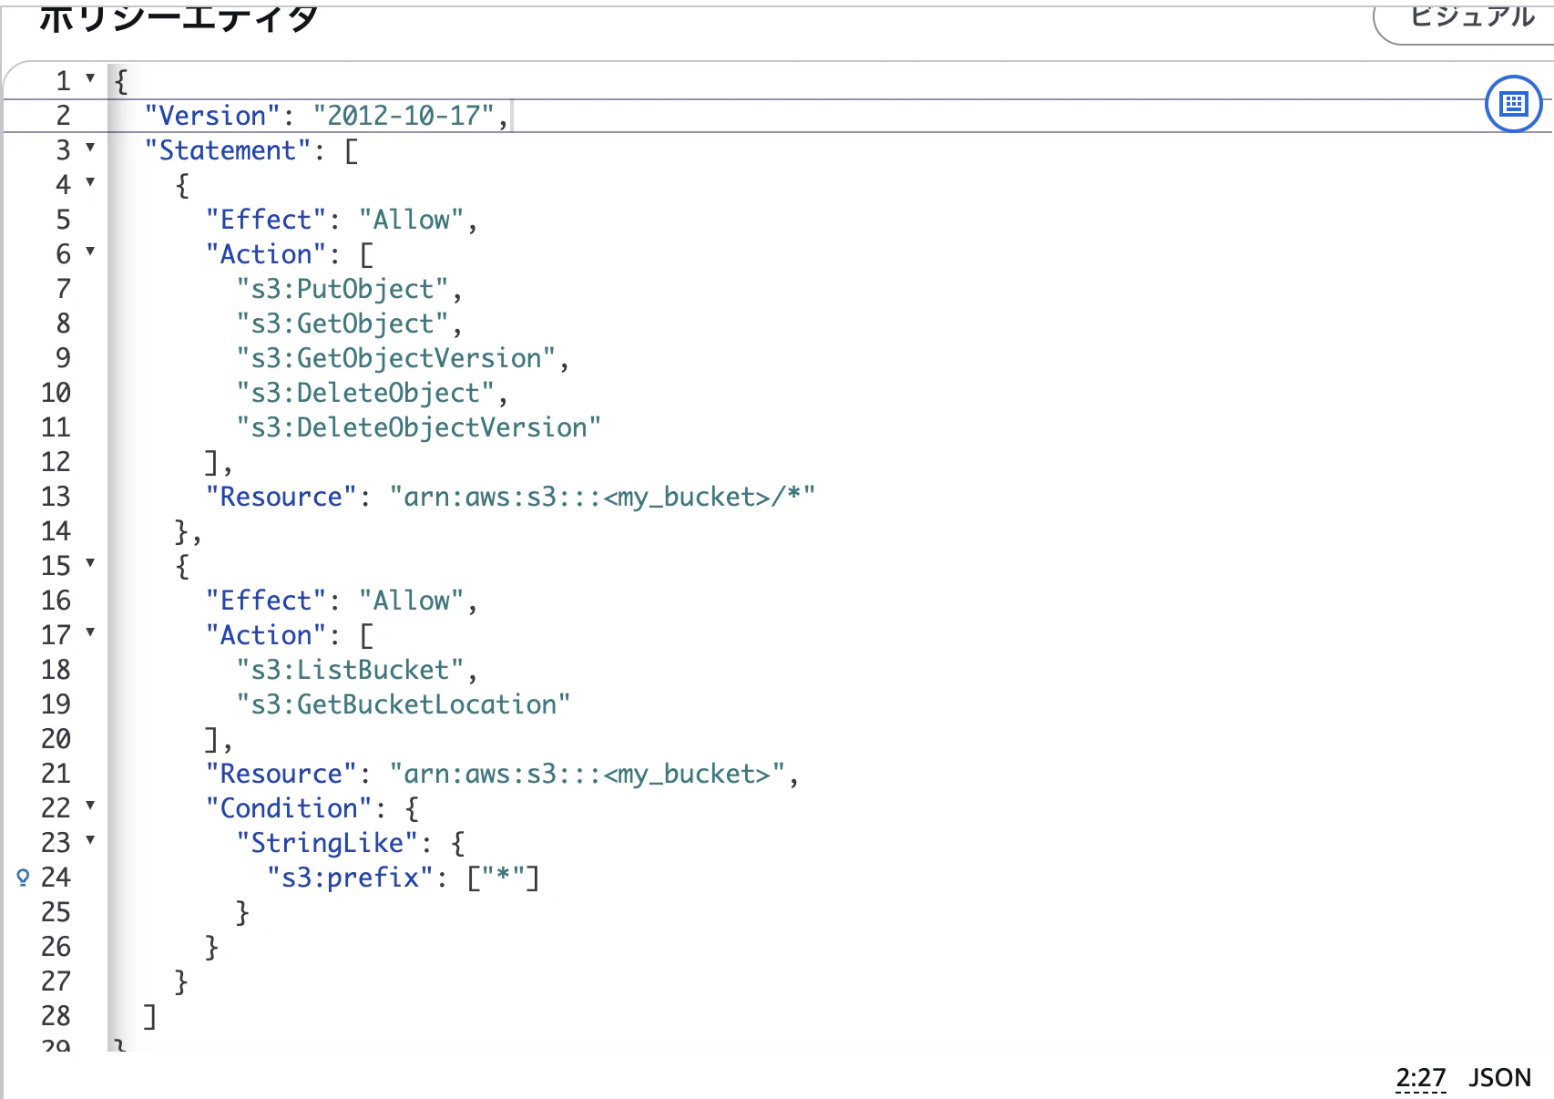Click "s3:GetObjectVersion" action string
The height and width of the screenshot is (1099, 1554).
pos(396,358)
